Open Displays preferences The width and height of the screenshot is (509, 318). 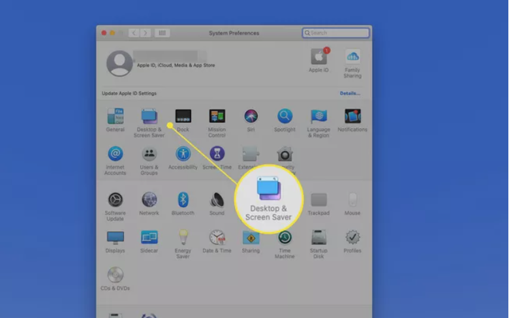point(116,242)
